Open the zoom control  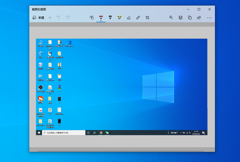pos(171,18)
